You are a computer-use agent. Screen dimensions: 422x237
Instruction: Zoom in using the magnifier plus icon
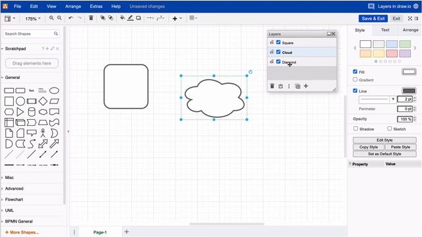click(51, 18)
